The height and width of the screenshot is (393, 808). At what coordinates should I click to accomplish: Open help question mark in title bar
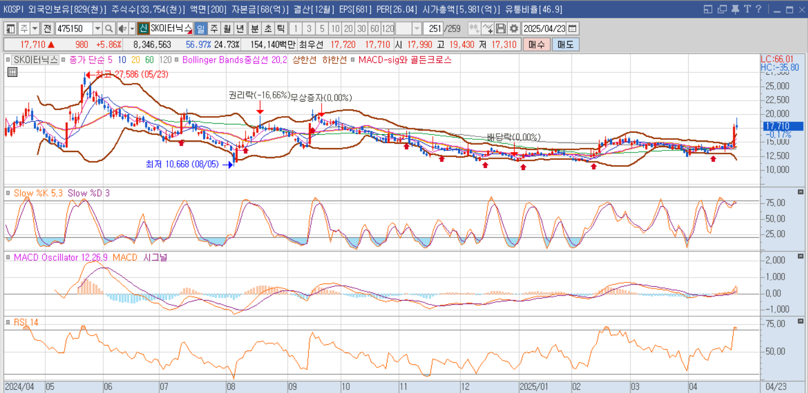(758, 9)
